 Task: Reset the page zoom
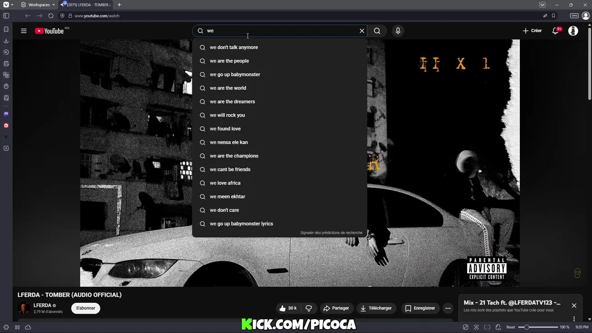pyautogui.click(x=511, y=327)
